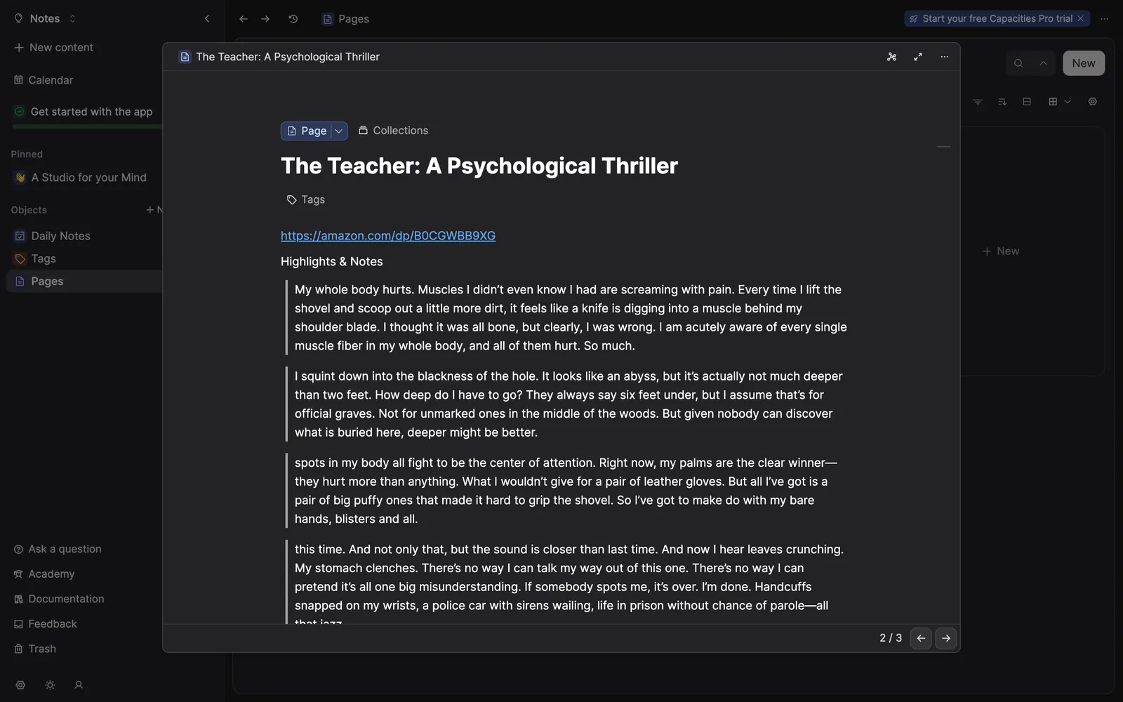
Task: Expand the modal to full page
Action: pos(918,57)
